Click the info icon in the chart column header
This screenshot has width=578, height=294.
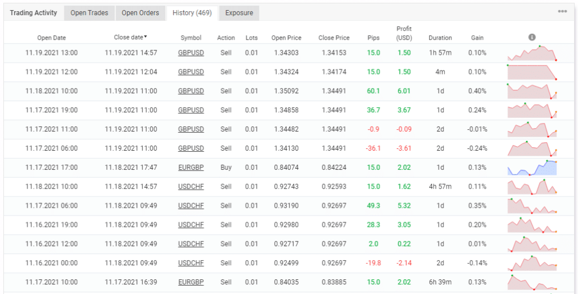click(532, 37)
